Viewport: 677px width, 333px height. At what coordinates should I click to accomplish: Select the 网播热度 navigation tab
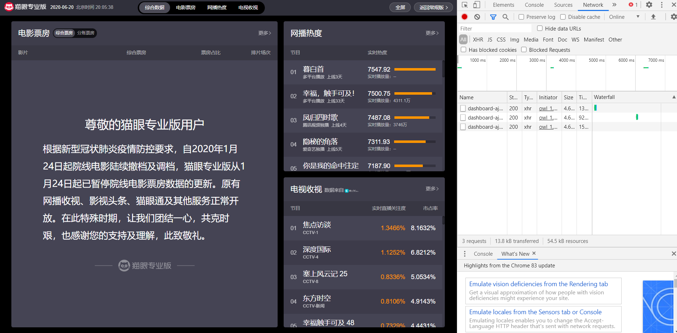[x=217, y=7]
